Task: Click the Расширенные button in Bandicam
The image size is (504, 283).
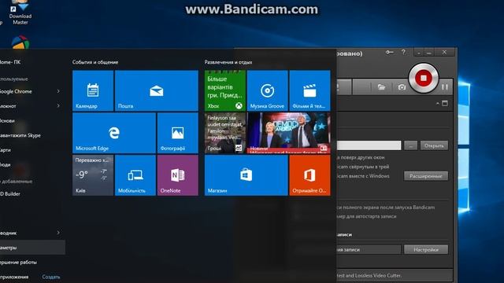Action: tap(426, 176)
